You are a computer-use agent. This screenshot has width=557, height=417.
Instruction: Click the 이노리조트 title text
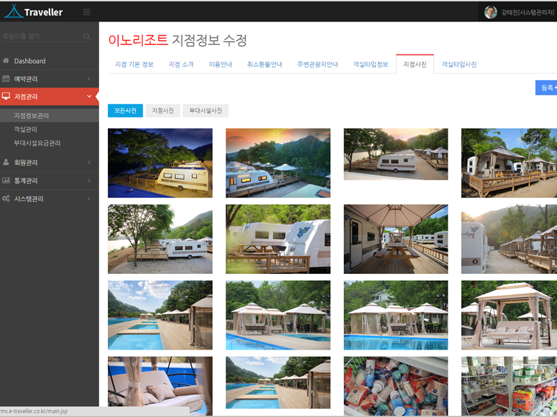coord(138,40)
